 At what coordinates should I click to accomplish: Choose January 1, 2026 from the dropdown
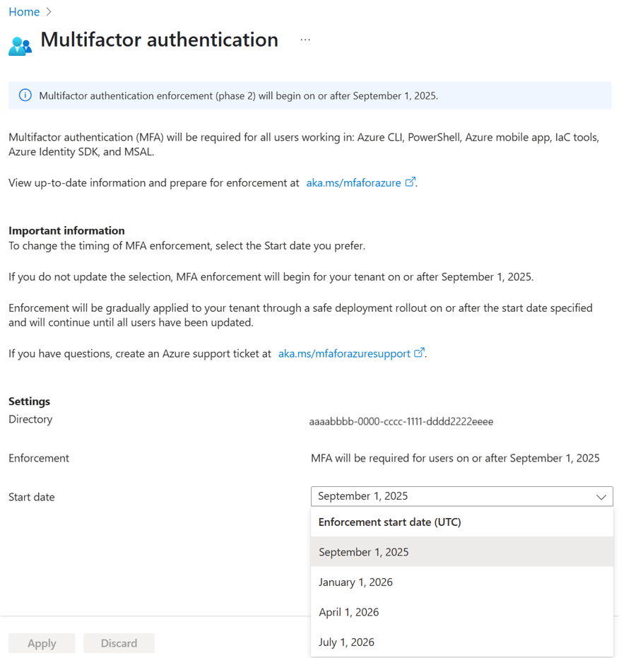[x=357, y=582]
